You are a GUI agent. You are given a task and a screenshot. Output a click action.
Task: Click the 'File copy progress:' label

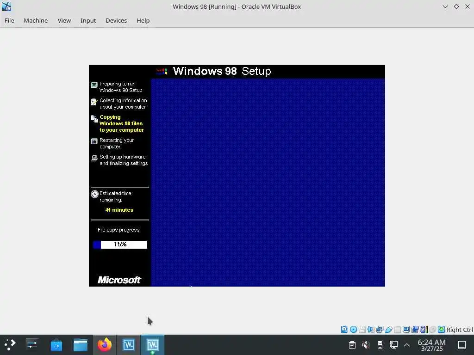click(119, 230)
